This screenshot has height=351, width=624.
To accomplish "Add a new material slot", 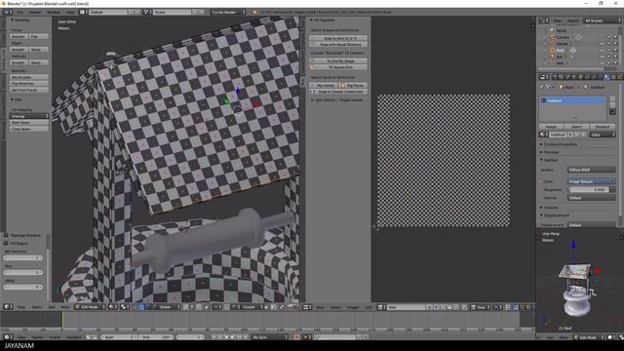I will coord(612,98).
